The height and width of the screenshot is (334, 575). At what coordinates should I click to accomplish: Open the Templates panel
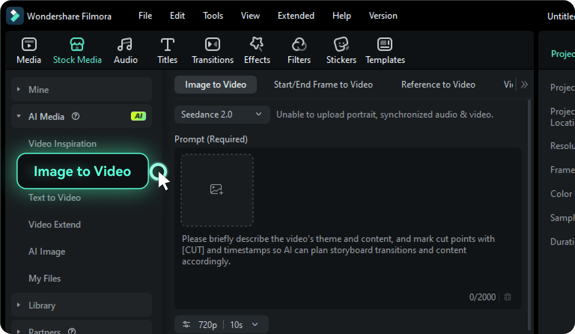pos(385,50)
